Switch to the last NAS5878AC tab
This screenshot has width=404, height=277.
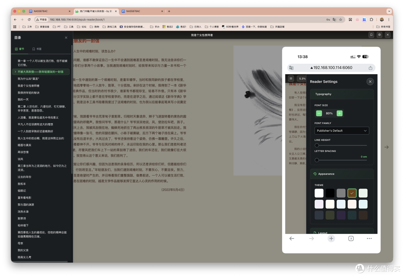142,11
